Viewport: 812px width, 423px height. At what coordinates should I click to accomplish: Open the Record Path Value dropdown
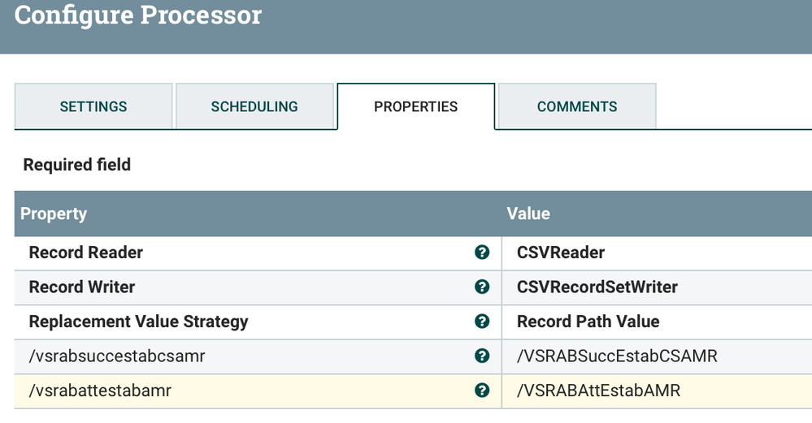pos(588,322)
